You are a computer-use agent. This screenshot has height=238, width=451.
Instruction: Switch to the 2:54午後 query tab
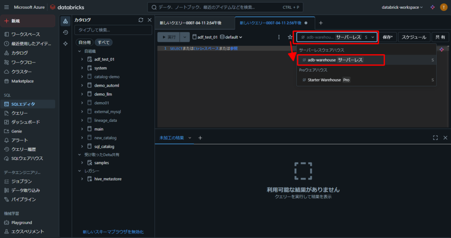pos(190,23)
